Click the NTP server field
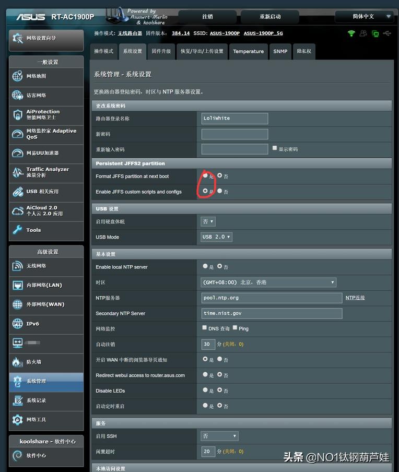 pos(272,298)
